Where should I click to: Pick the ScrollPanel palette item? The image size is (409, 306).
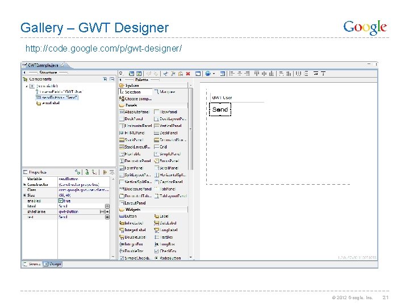coord(166,168)
